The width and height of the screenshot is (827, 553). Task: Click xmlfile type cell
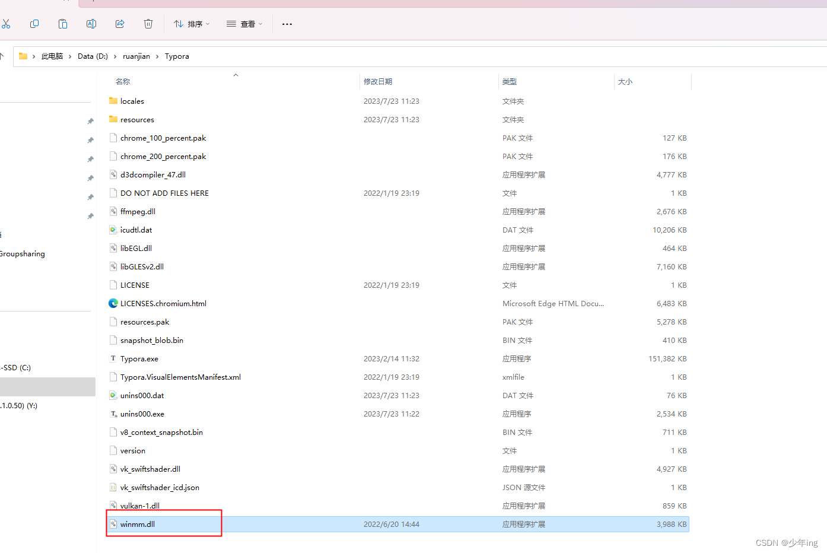(x=513, y=377)
